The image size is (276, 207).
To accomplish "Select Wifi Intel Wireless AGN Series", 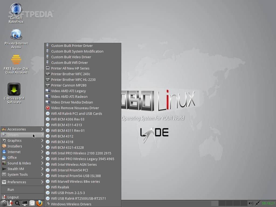I will [x=74, y=165].
